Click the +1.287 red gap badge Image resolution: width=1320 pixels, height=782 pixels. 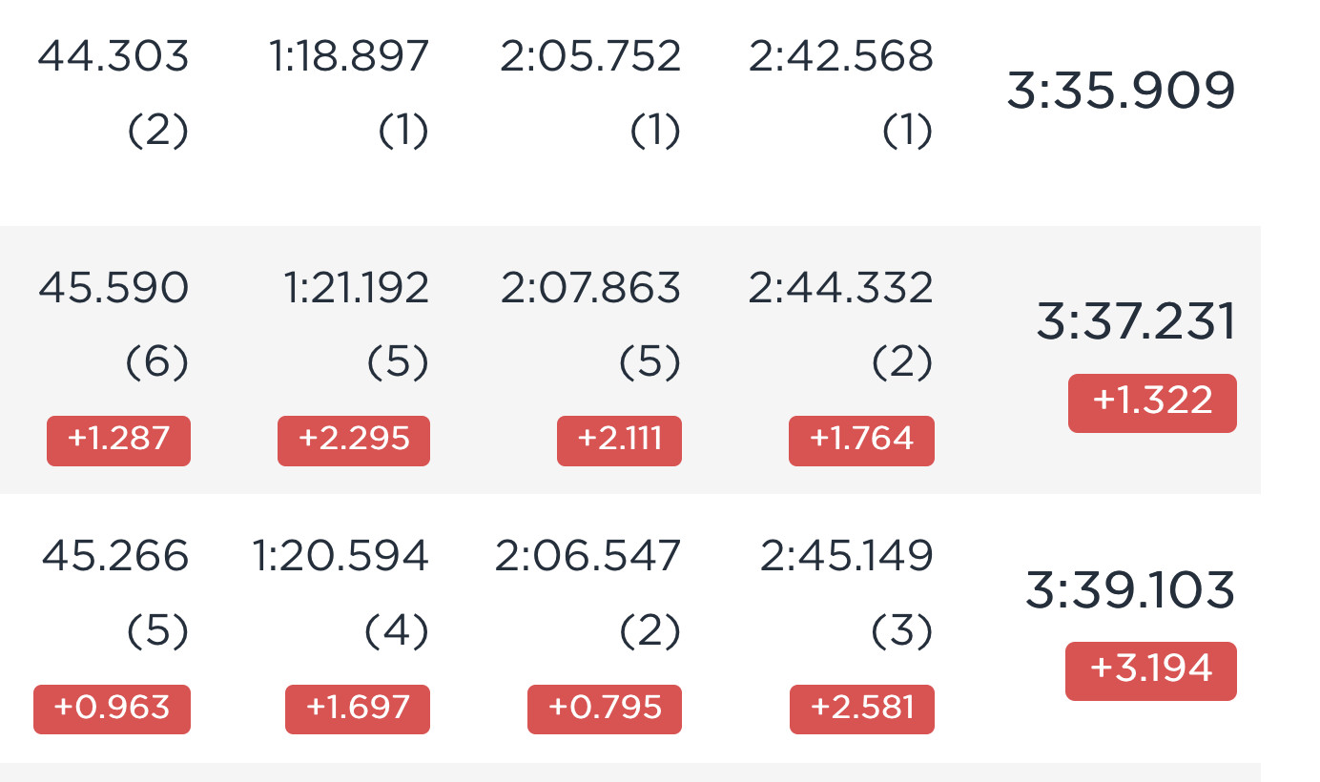(118, 441)
